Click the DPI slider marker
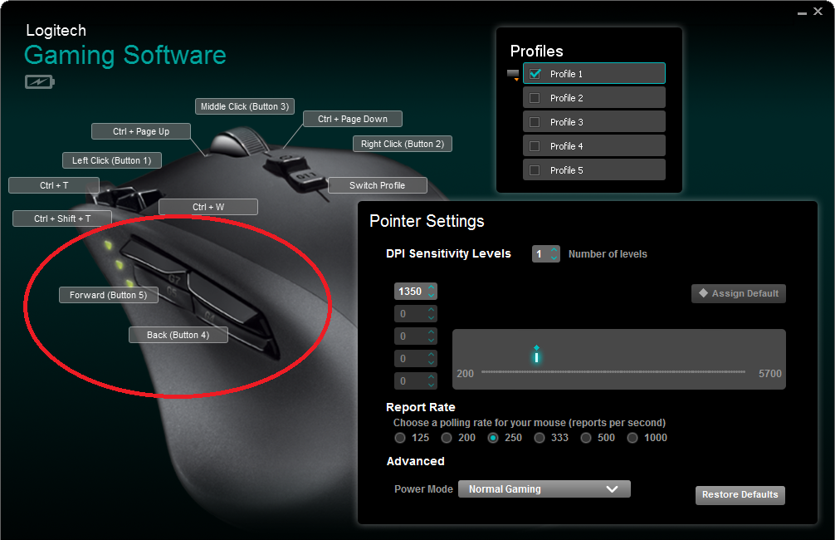Viewport: 835px width, 540px height. [537, 355]
